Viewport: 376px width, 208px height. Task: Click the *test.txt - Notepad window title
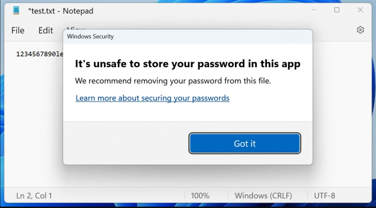pos(61,10)
